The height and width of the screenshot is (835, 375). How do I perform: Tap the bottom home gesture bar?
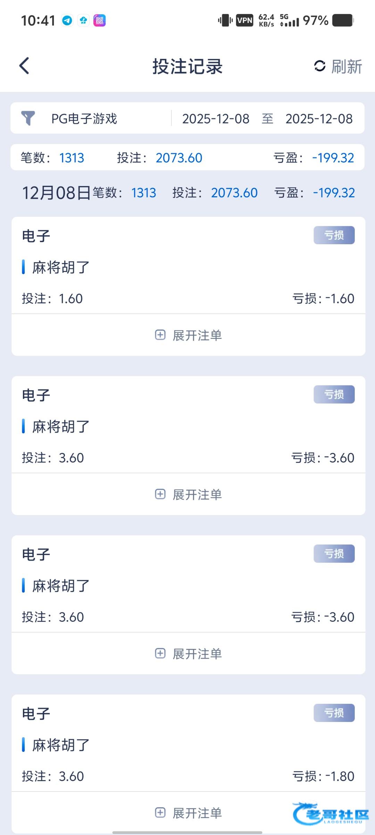(187, 833)
